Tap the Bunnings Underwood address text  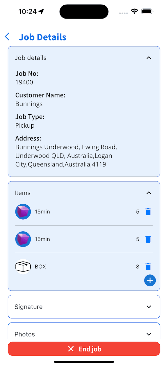66,156
